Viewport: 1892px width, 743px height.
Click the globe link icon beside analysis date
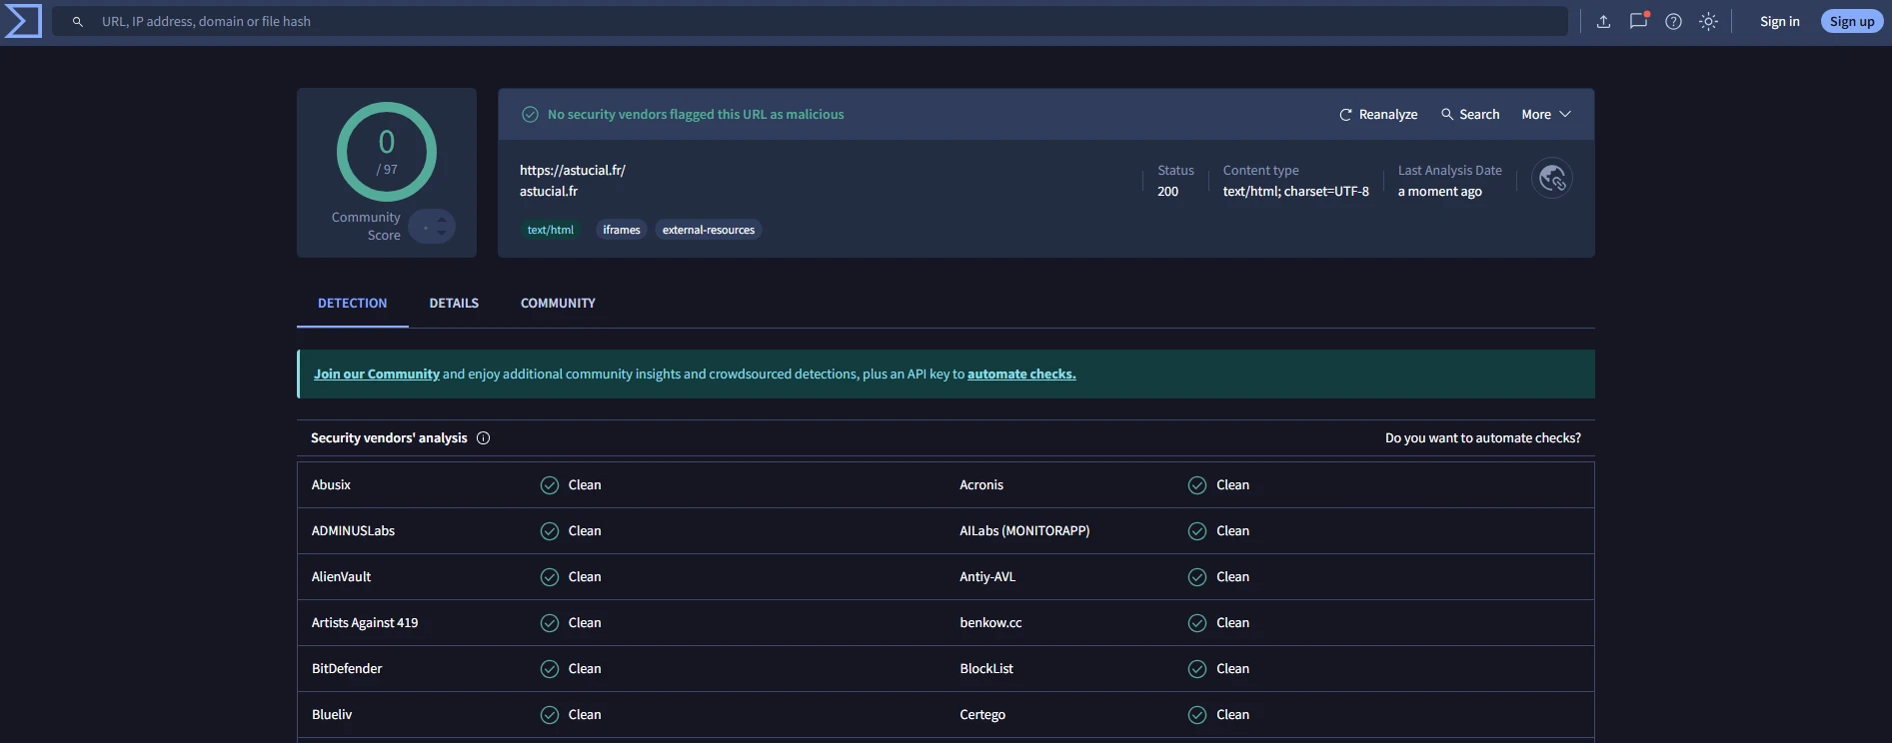coord(1552,179)
